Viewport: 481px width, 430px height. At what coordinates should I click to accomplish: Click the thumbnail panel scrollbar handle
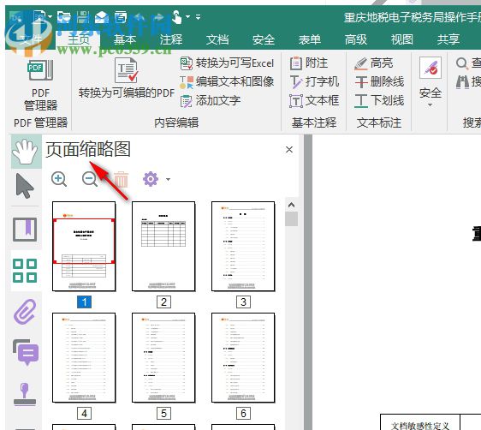coord(291,219)
